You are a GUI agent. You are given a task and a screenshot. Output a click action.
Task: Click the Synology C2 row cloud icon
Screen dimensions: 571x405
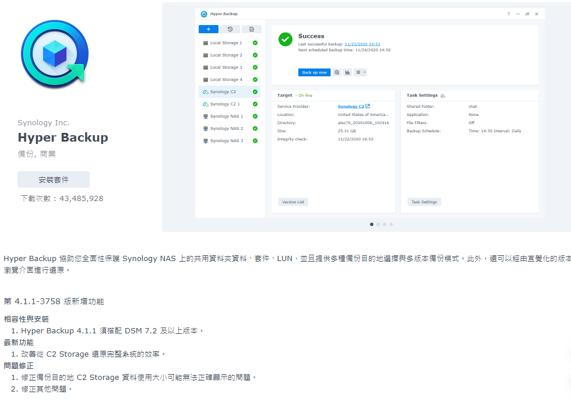click(206, 92)
